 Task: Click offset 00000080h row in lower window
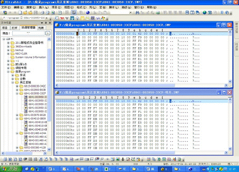click(128, 130)
